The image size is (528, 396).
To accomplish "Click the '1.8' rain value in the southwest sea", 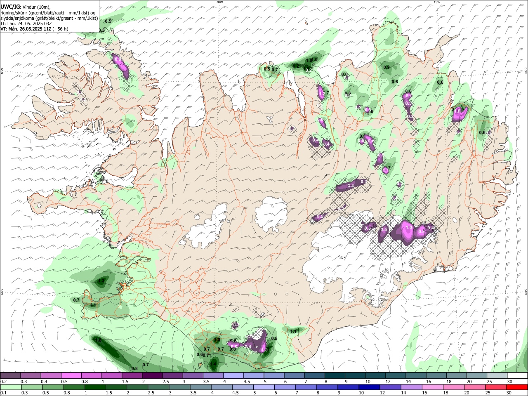I will [x=98, y=340].
